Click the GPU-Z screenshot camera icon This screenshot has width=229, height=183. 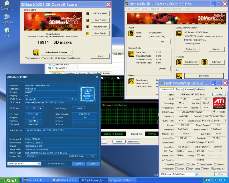tap(216, 88)
